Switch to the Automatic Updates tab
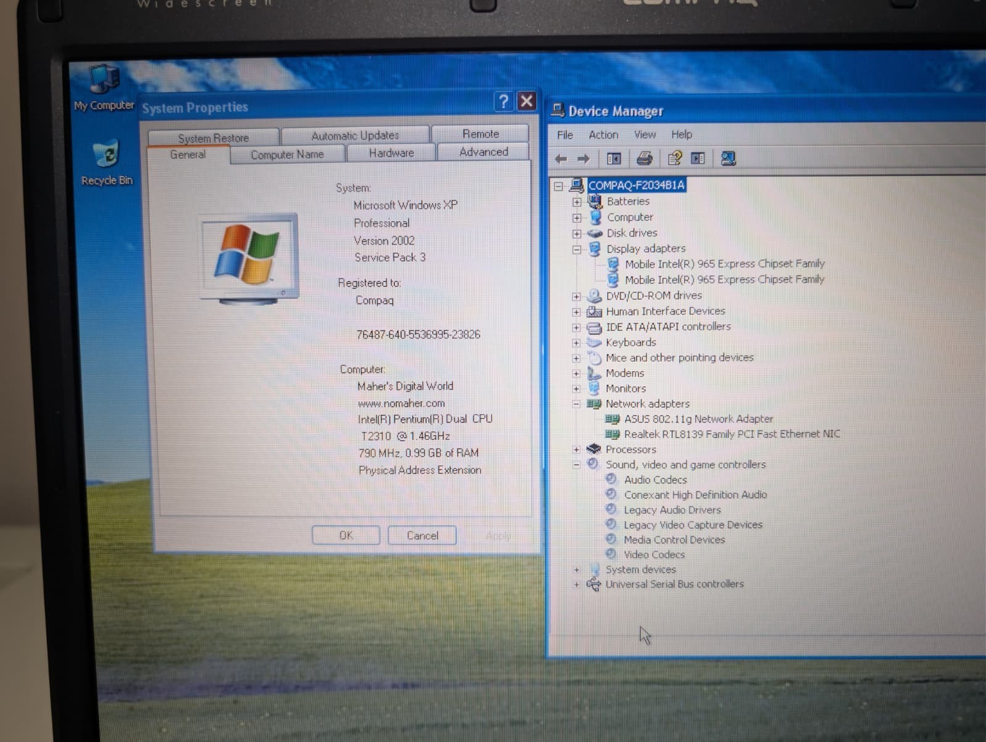Screen dimensions: 986x742 point(355,136)
